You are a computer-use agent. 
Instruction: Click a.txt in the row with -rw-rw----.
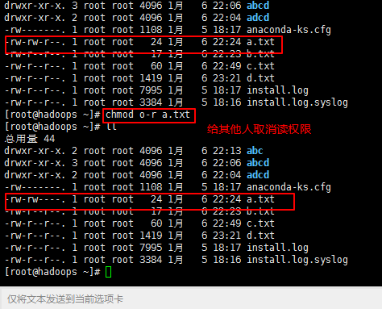coord(260,199)
